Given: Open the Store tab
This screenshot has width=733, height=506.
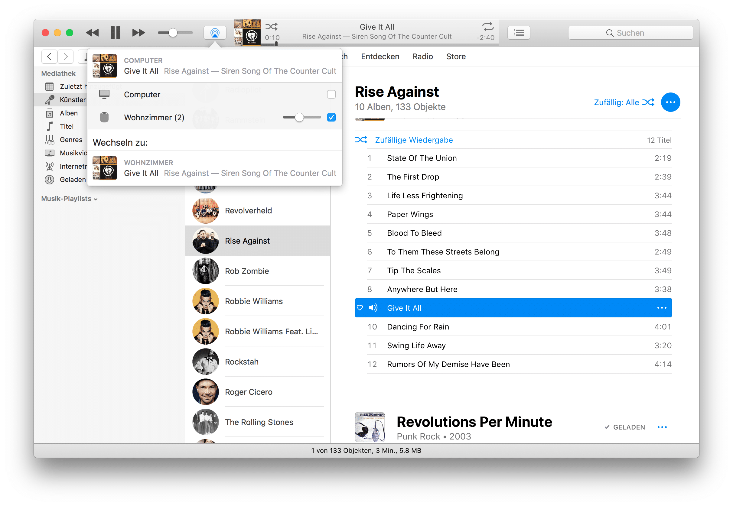Looking at the screenshot, I should (456, 57).
